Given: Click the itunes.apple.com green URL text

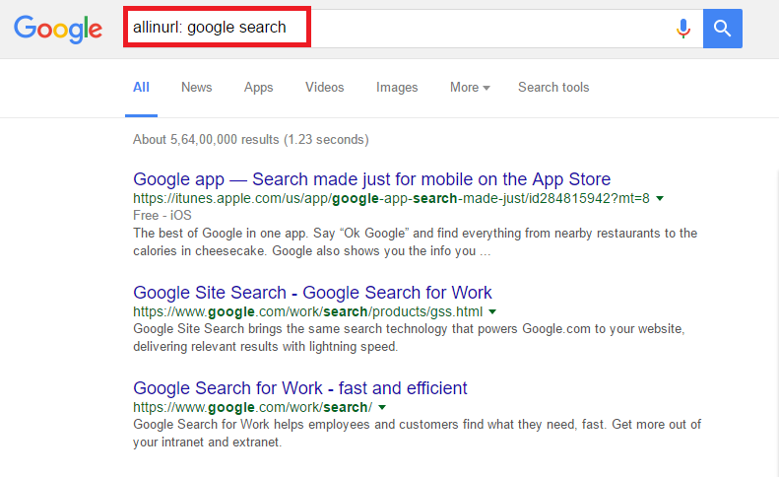Looking at the screenshot, I should 391,198.
